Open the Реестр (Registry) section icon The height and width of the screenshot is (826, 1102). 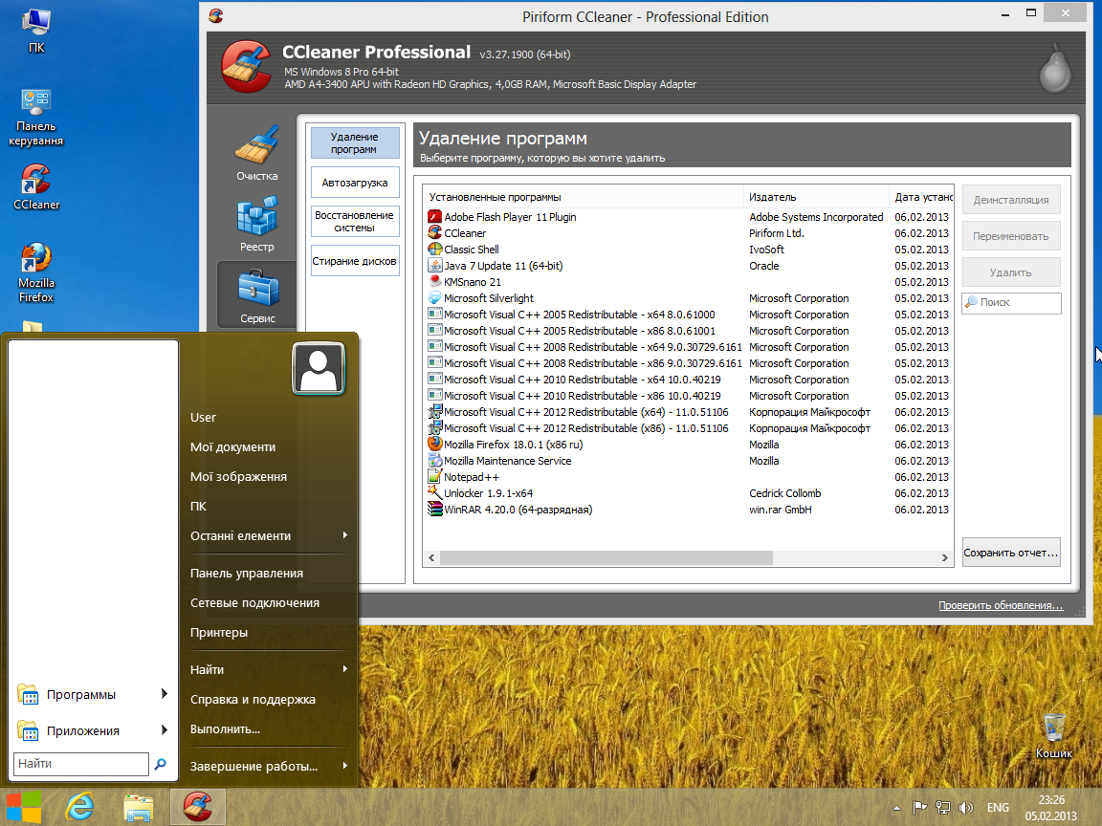[x=256, y=216]
